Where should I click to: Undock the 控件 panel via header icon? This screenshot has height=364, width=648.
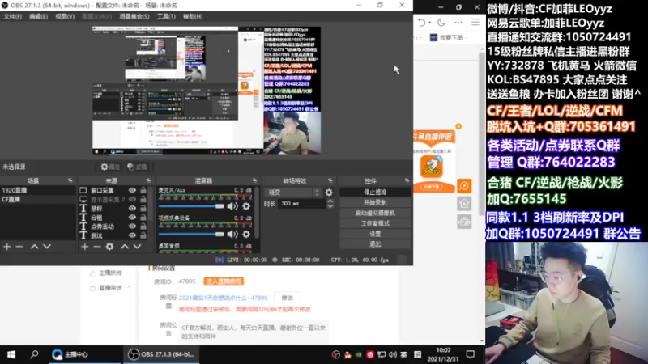point(407,180)
